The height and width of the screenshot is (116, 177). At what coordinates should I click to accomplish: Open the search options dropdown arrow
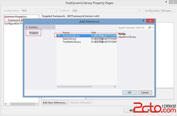[152, 28]
